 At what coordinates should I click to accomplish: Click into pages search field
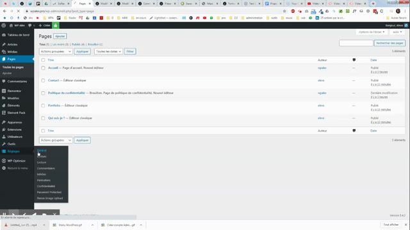pos(356,43)
